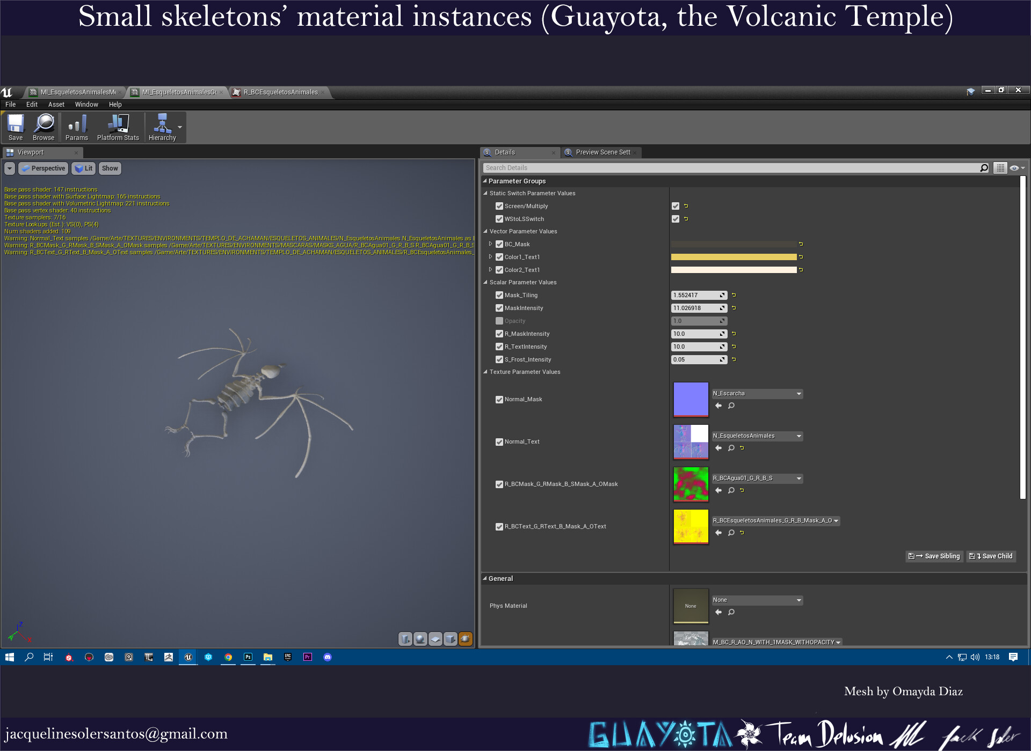
Task: Open the Asset menu
Action: (56, 105)
